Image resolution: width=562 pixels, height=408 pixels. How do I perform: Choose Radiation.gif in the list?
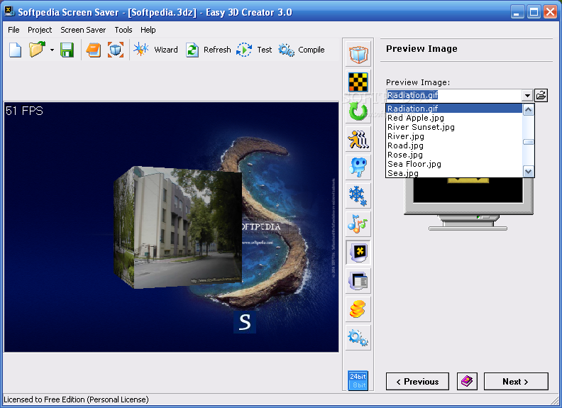[454, 109]
